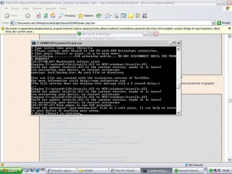232x174 pixels.
Task: Open the History icon in toolbar
Action: click(x=99, y=16)
